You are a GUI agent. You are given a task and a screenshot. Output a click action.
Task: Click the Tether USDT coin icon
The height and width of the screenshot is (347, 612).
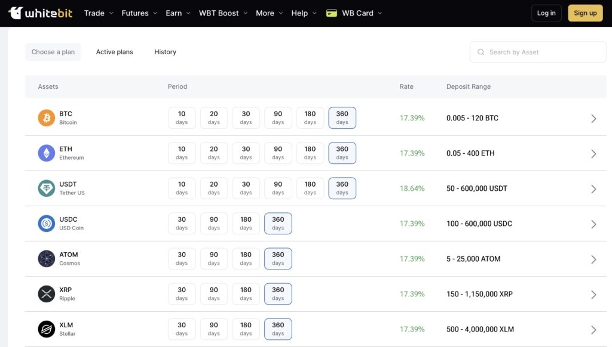tap(47, 188)
